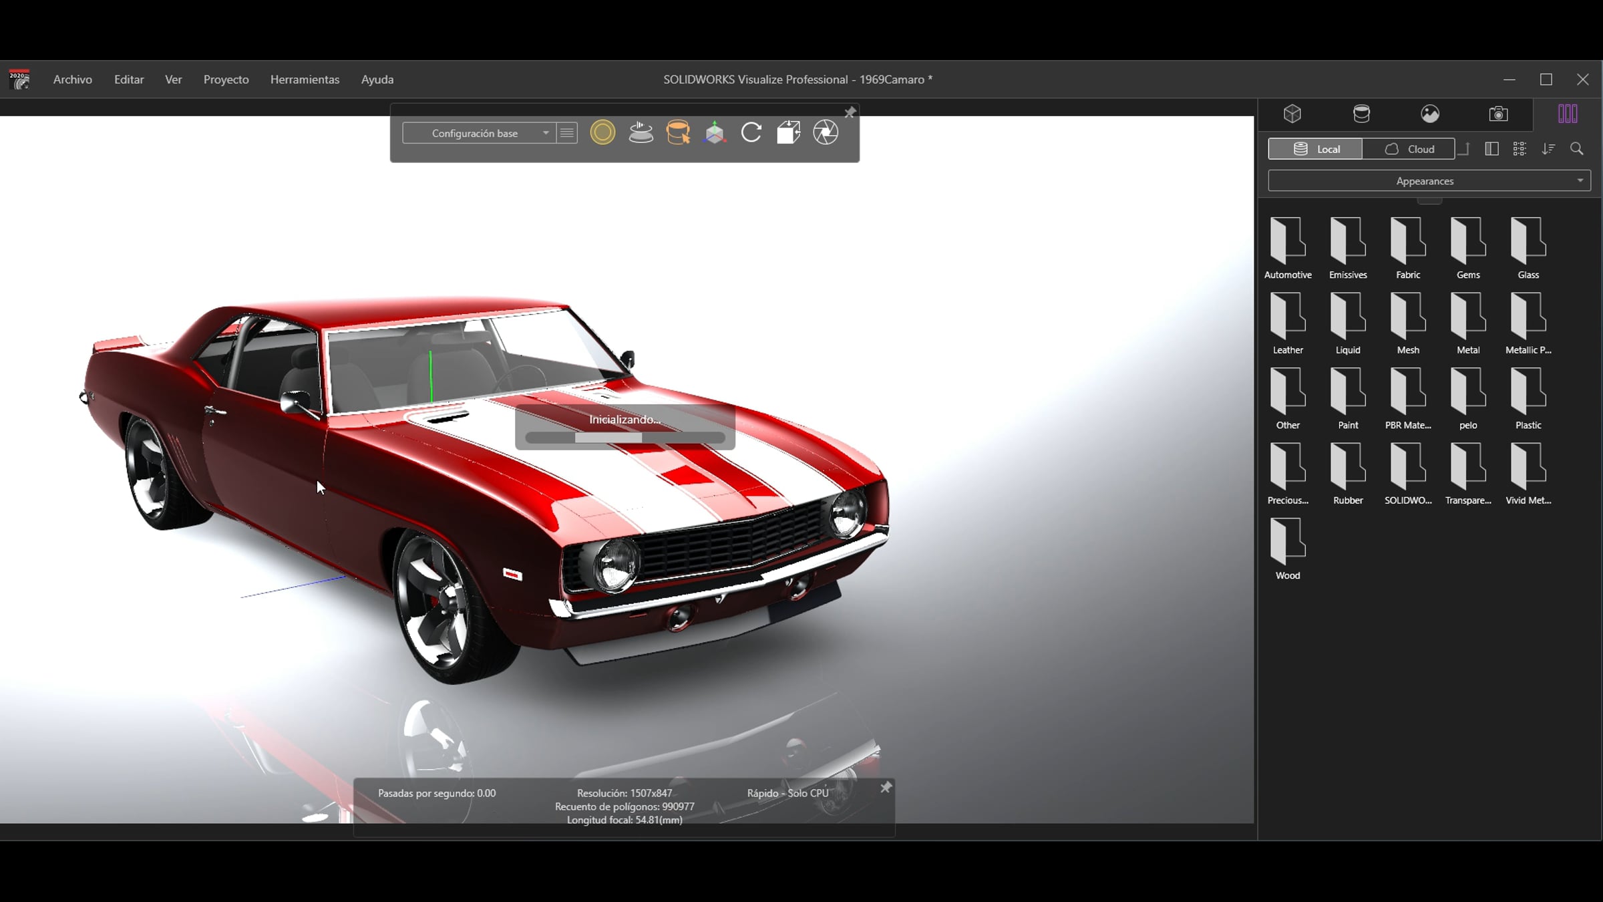
Task: Click the object manipulation axes icon
Action: pos(715,132)
